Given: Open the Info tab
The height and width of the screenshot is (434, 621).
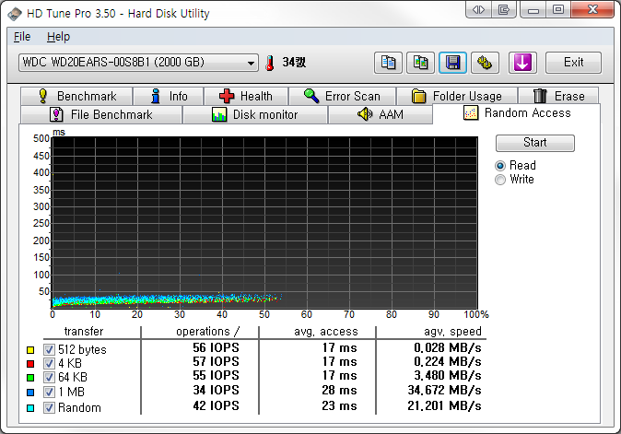Looking at the screenshot, I should (x=169, y=96).
